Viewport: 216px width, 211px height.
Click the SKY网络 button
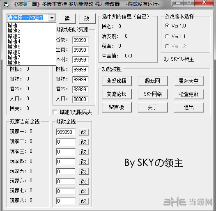tap(153, 94)
